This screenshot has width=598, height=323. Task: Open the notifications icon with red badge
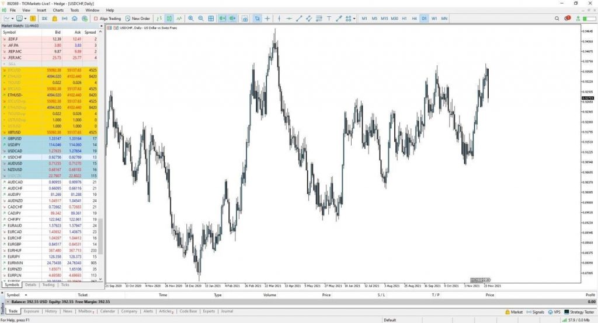coord(568,18)
